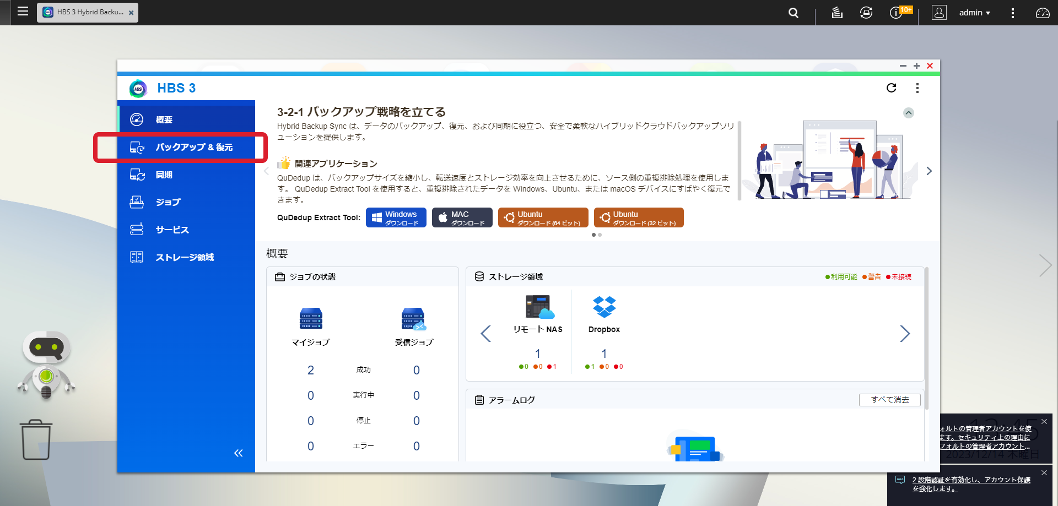Download QuDedup Extract Tool for MAC
1058x506 pixels.
(462, 217)
